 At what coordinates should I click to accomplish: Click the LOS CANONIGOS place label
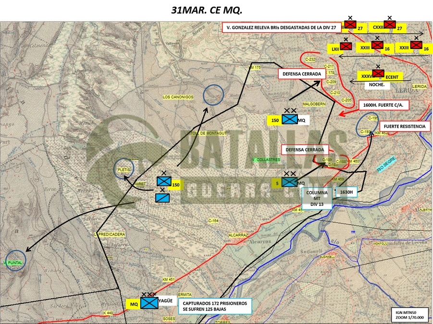[178, 97]
